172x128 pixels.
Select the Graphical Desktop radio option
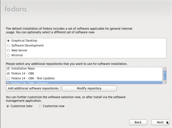[x=8, y=41]
